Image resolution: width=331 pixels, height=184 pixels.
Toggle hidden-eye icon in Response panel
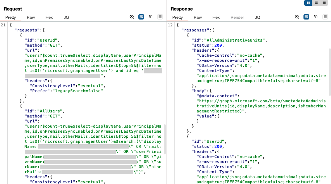click(x=297, y=17)
